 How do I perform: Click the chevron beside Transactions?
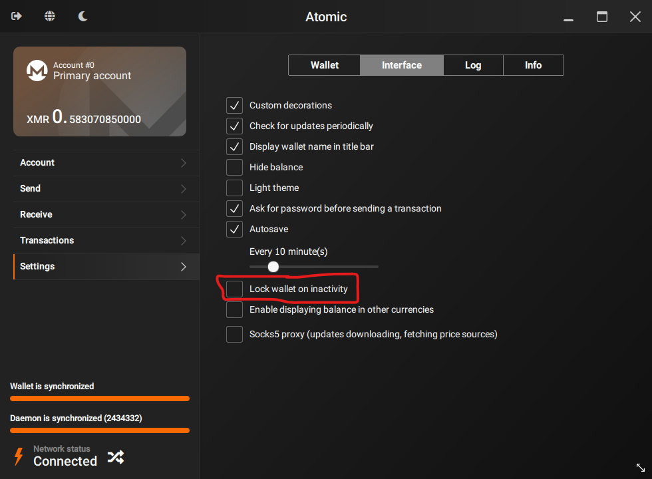[x=184, y=241]
